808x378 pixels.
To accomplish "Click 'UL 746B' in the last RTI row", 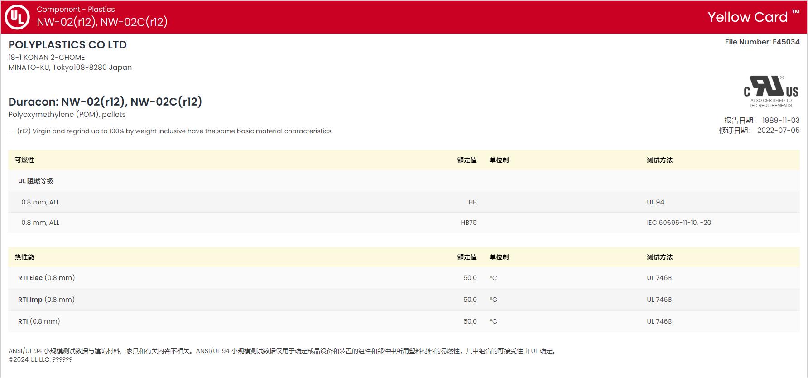I will coord(659,321).
